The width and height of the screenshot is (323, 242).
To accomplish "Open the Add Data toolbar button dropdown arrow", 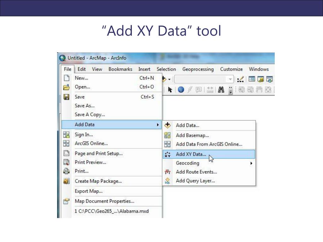I will pyautogui.click(x=169, y=79).
